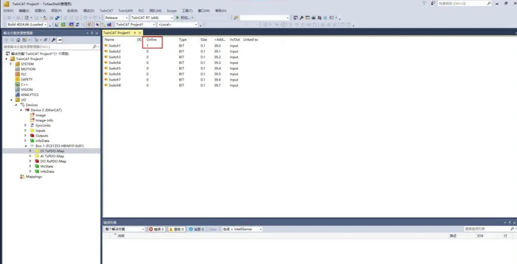Screen dimensions: 517x264
Task: Click TcXaeShell application logo in title bar
Action: coord(6,4)
